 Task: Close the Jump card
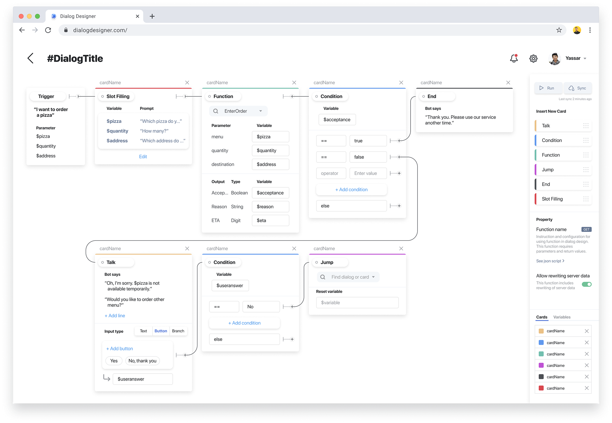point(401,248)
